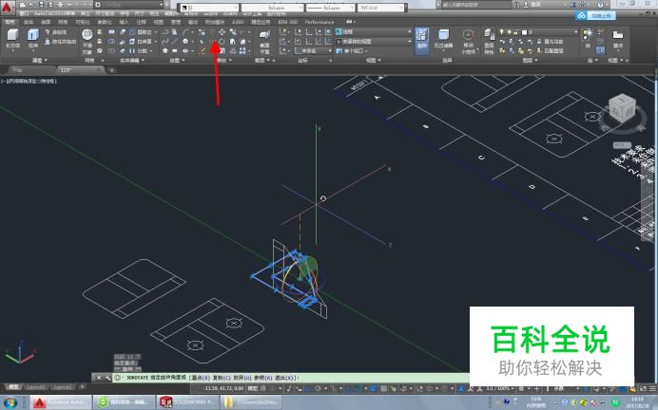Click the 放弃(U) option in command line
Viewport: 658px width, 410px height.
[x=242, y=378]
